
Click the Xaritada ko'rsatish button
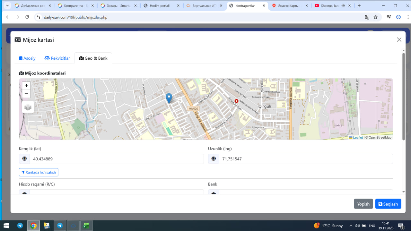pos(39,172)
